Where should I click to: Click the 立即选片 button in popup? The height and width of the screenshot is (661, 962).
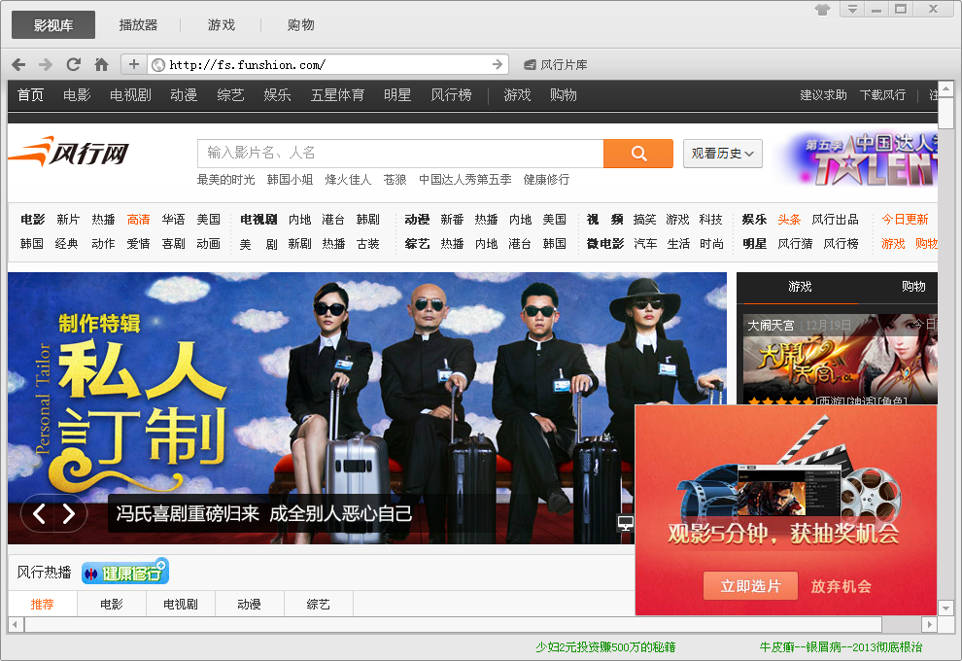pyautogui.click(x=750, y=586)
